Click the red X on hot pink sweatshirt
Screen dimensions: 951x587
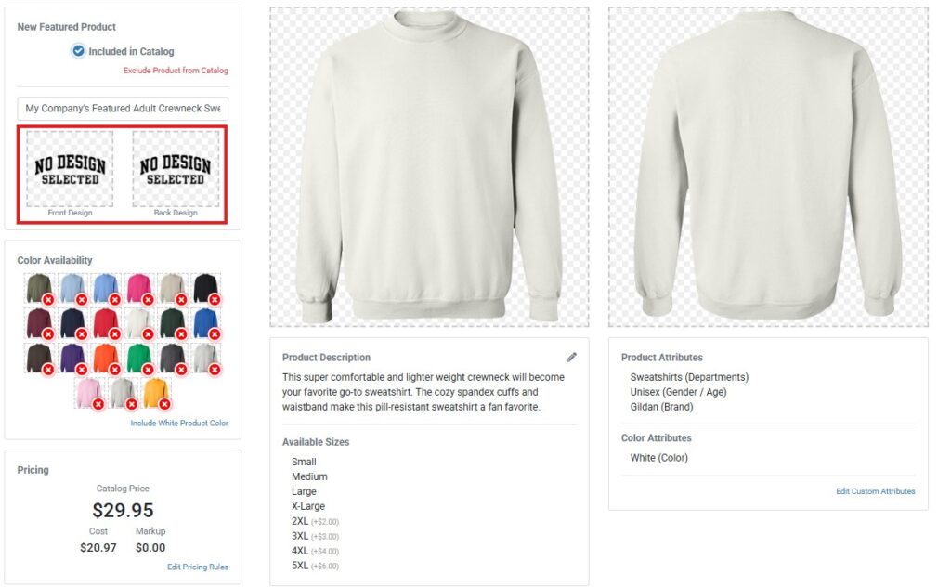(x=148, y=299)
